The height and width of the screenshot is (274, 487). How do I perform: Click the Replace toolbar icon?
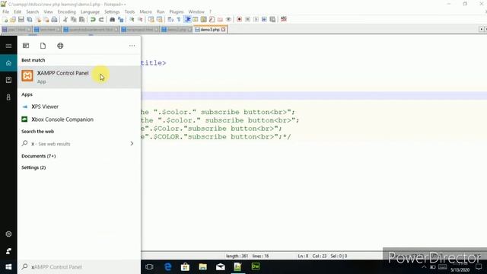point(120,19)
